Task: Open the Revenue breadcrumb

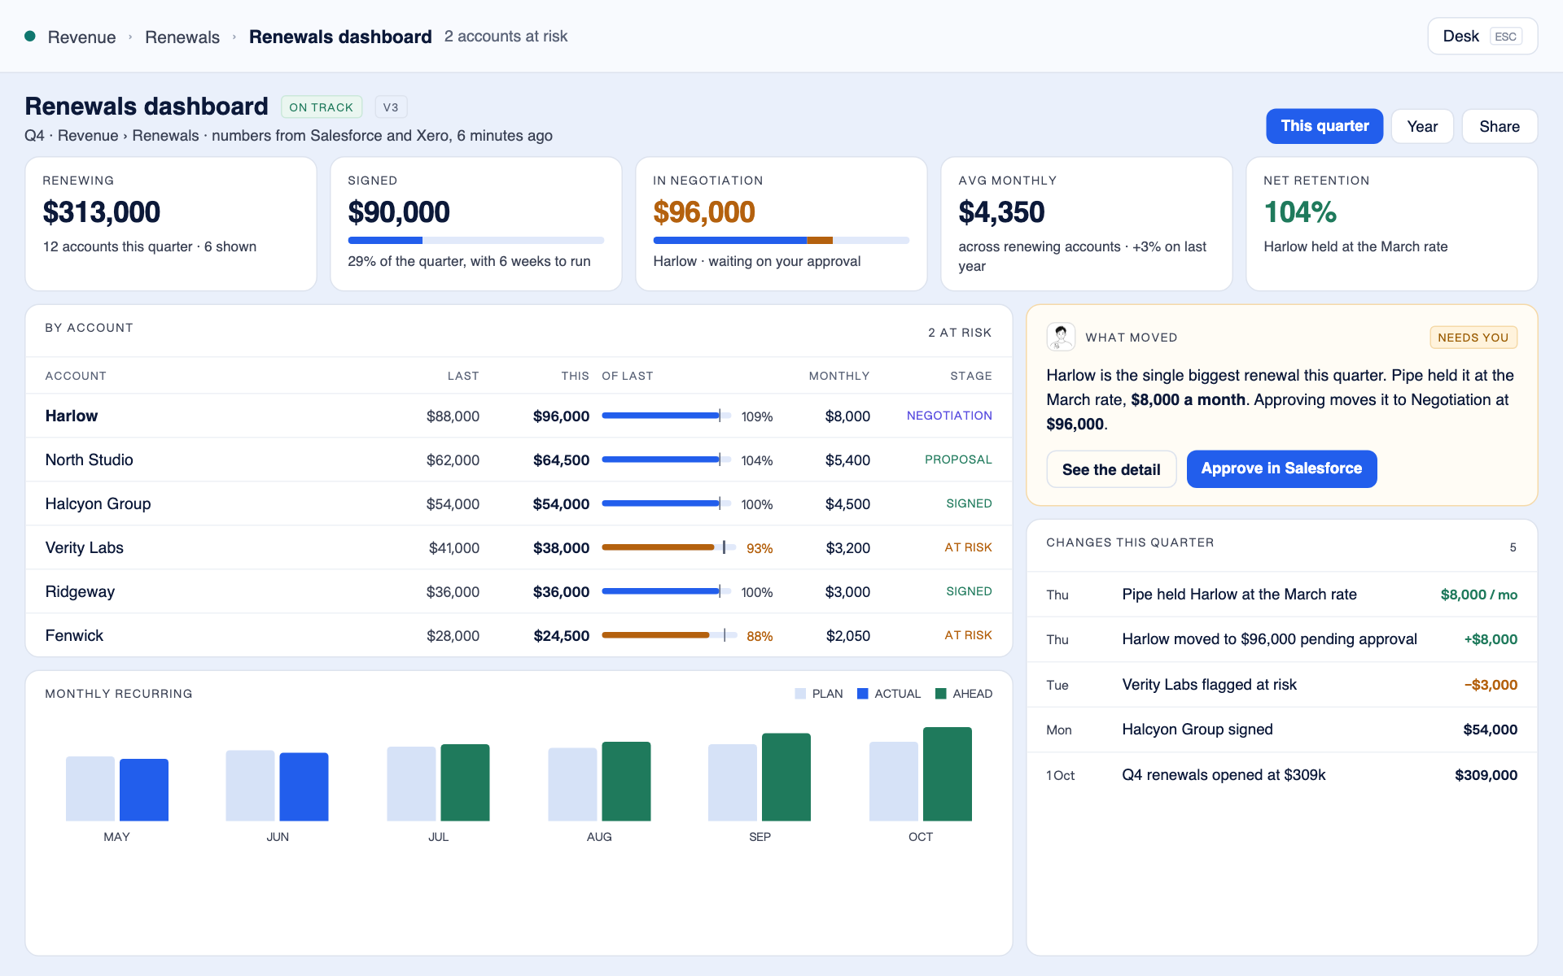Action: pyautogui.click(x=81, y=37)
